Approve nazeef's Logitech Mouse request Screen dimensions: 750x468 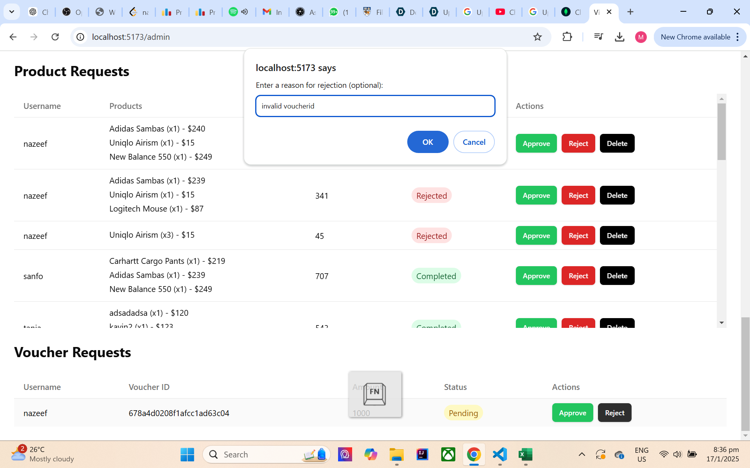(x=536, y=195)
